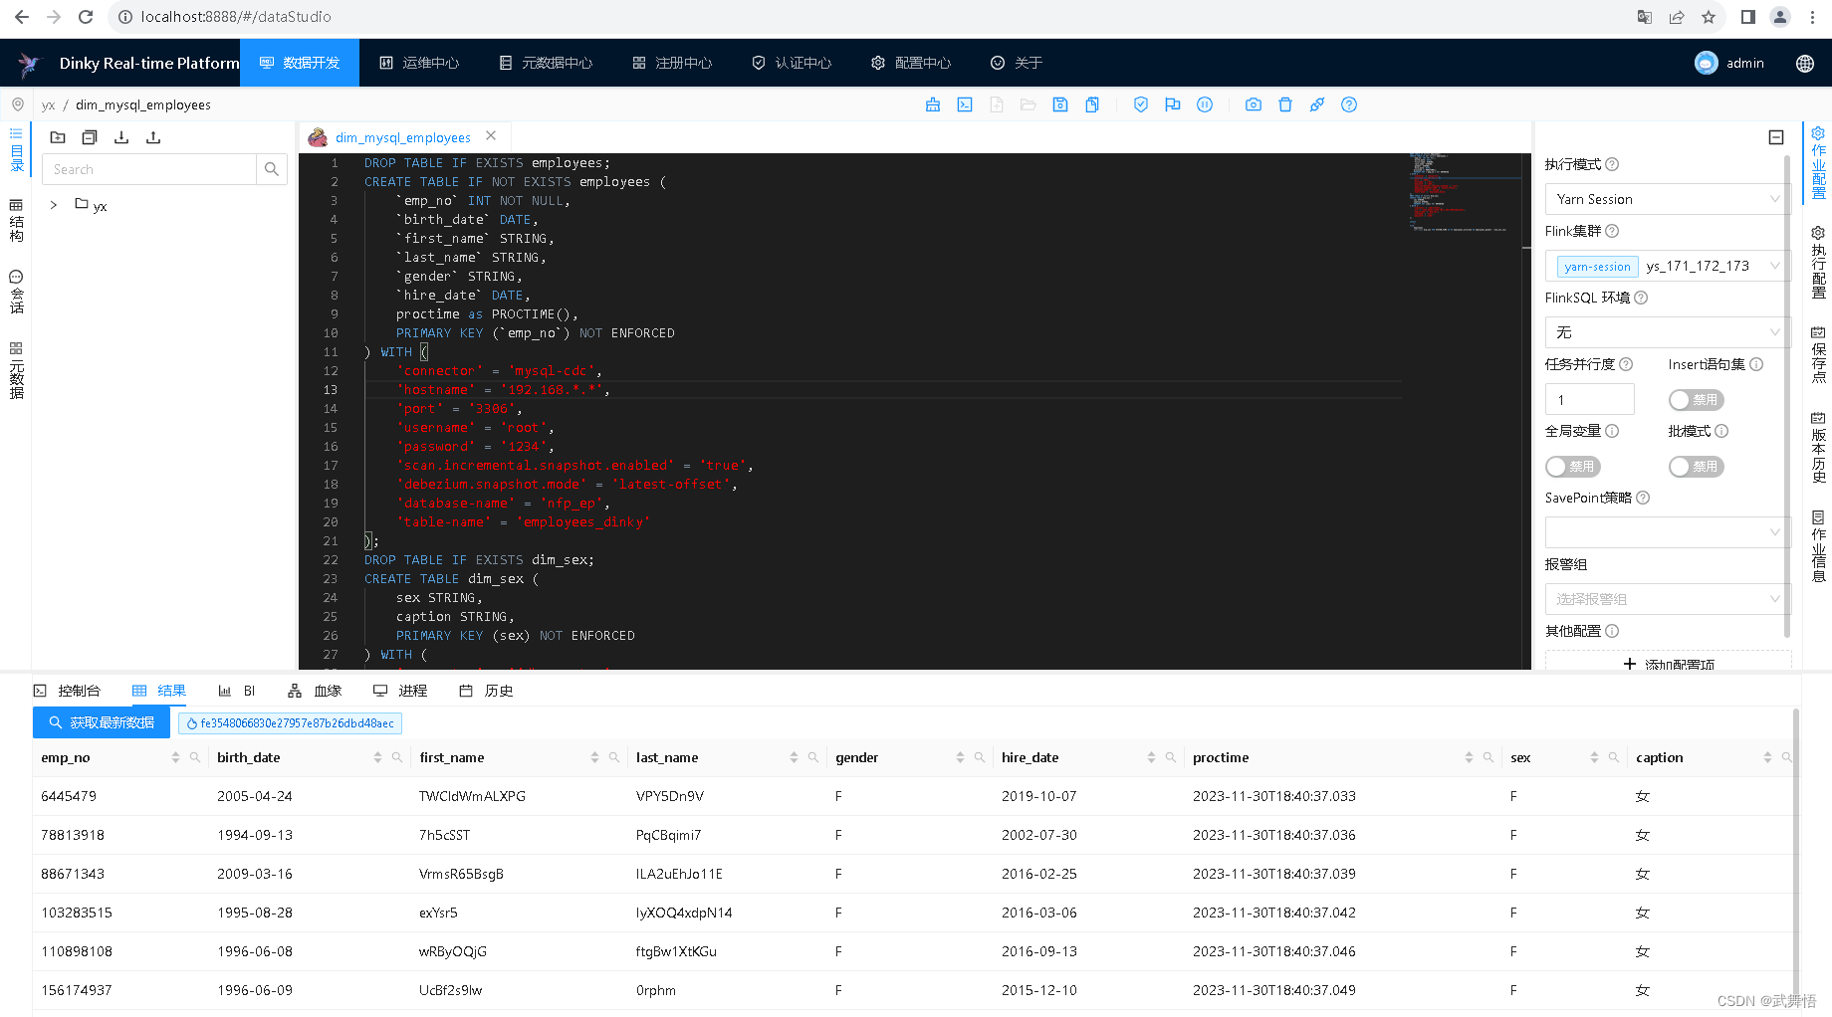Take a snapshot using the camera icon

tap(1253, 104)
